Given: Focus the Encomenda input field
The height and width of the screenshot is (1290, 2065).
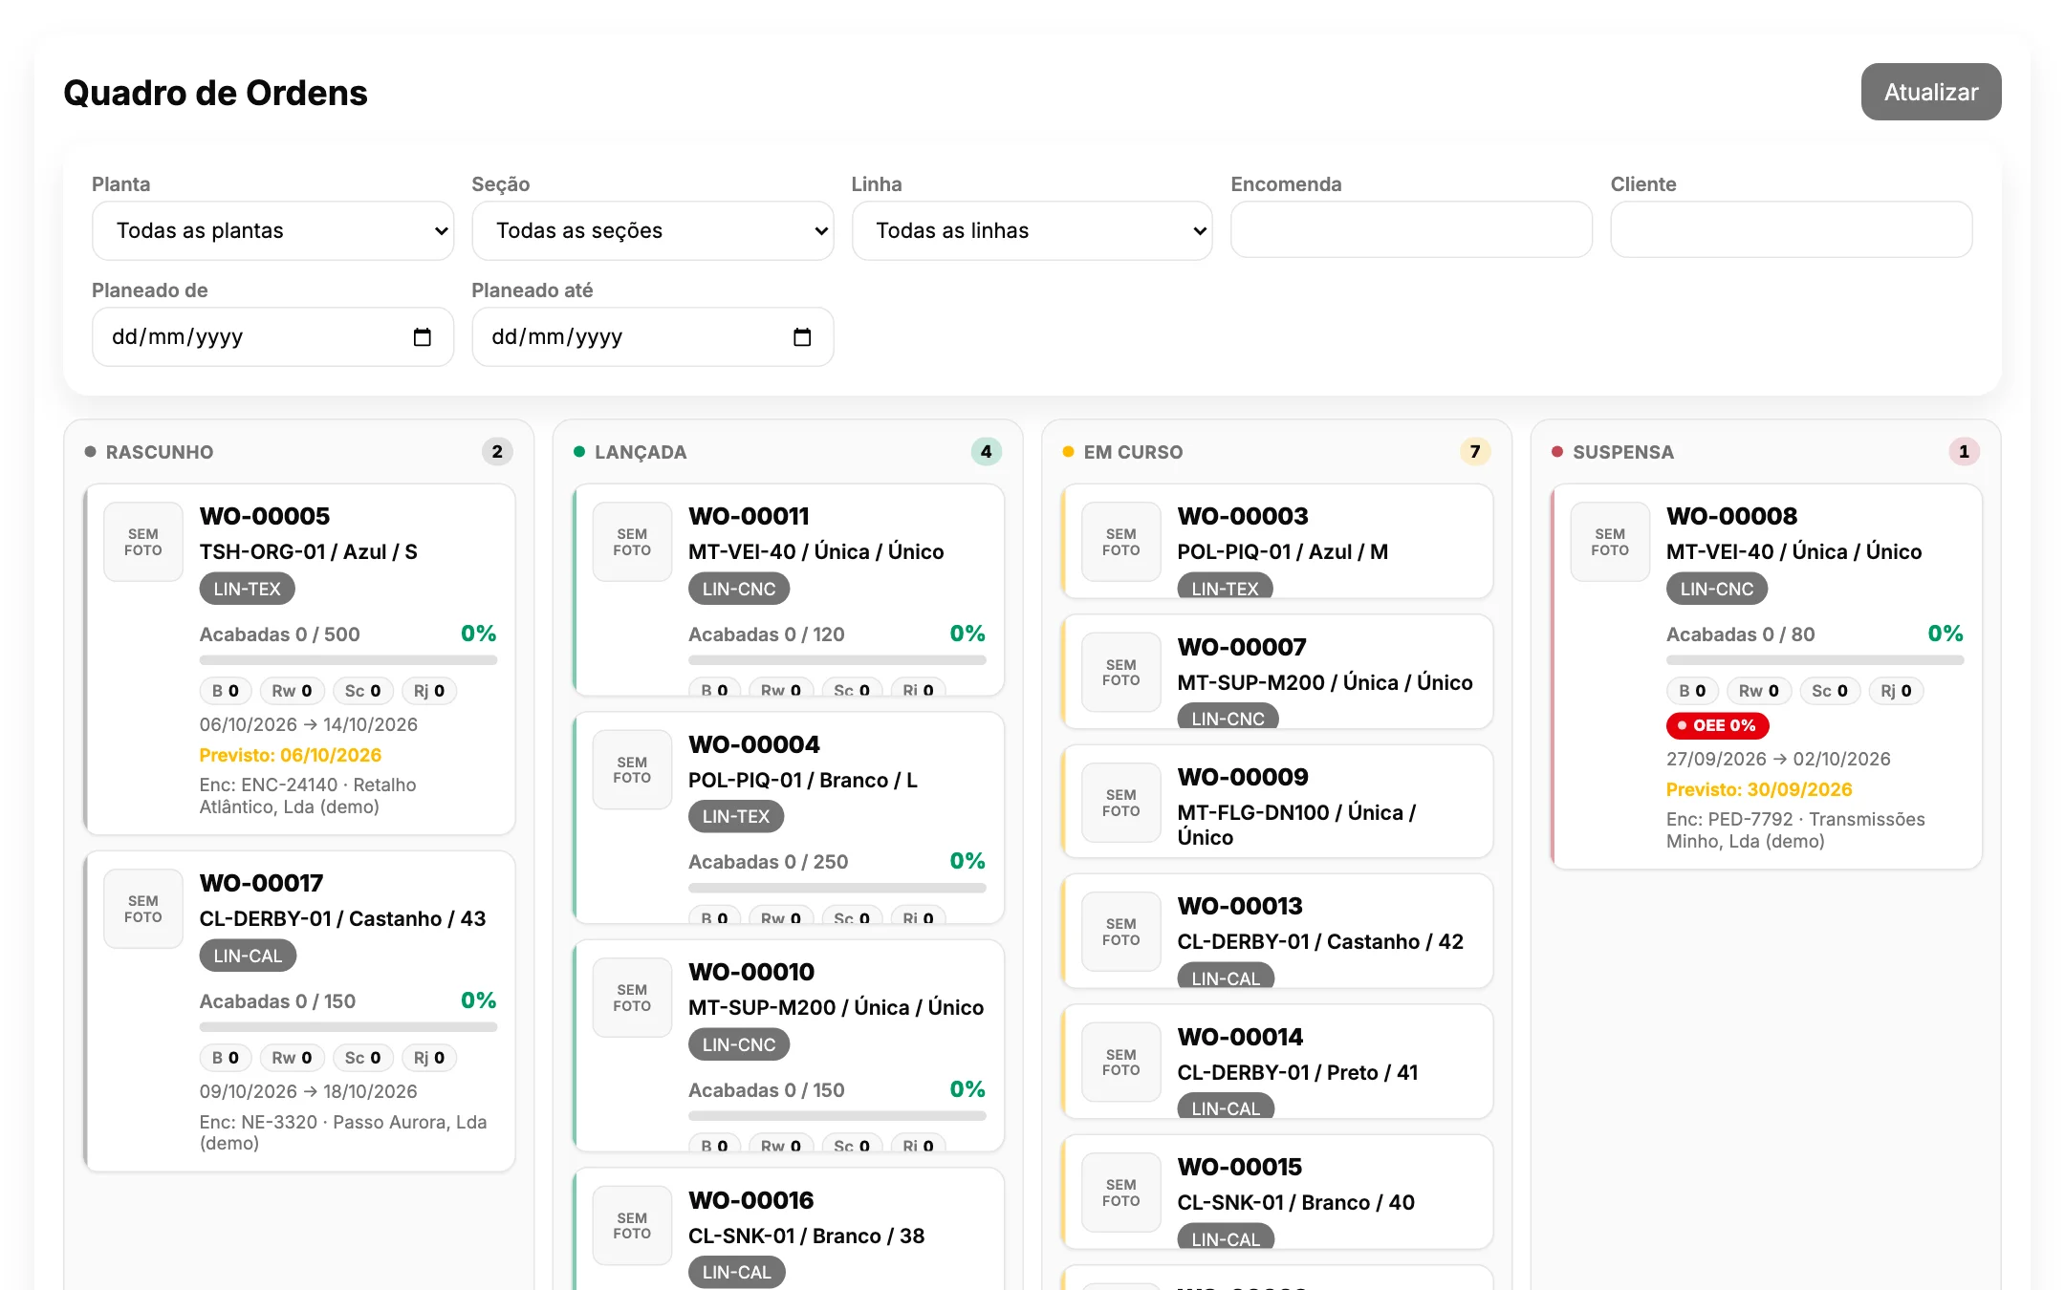Looking at the screenshot, I should (1411, 229).
